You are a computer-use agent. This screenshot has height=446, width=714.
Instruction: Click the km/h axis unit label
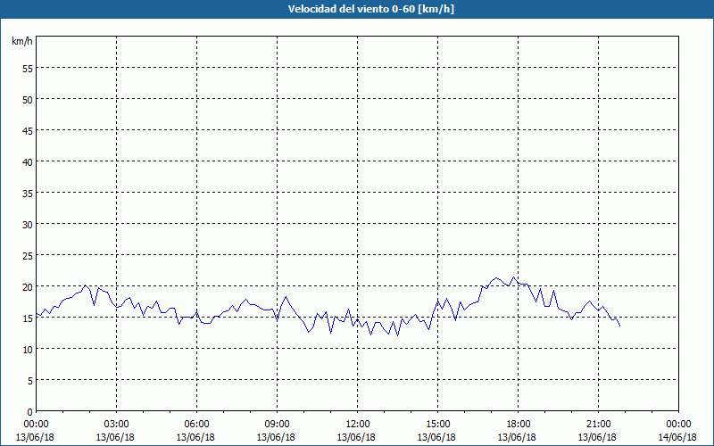click(22, 41)
